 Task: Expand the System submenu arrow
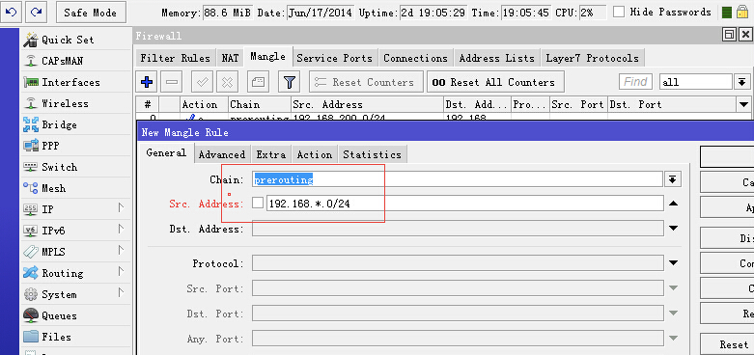click(x=121, y=292)
